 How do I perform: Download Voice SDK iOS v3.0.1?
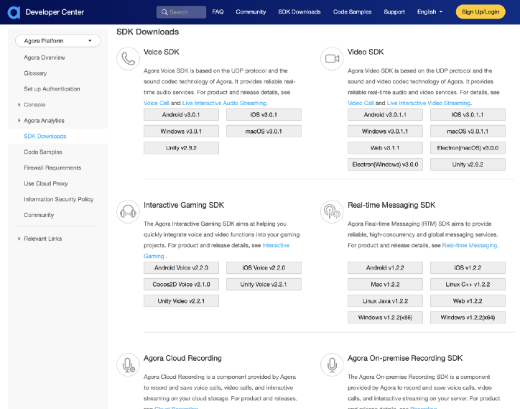coord(264,115)
